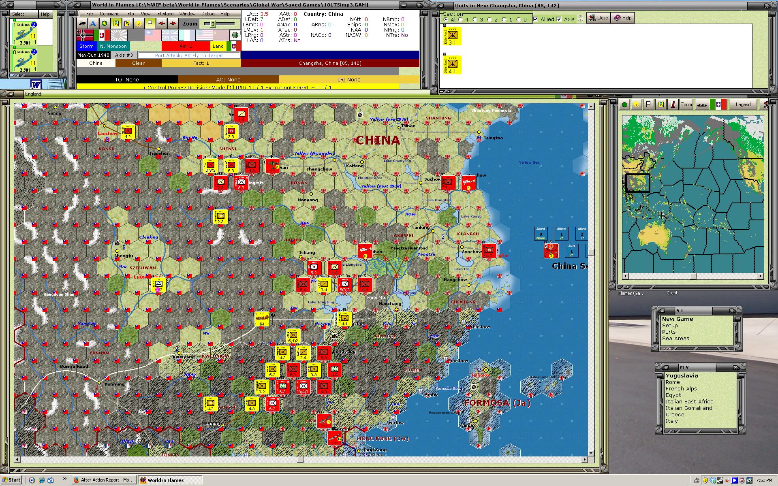Click the red Air: 1 bar

coord(186,46)
